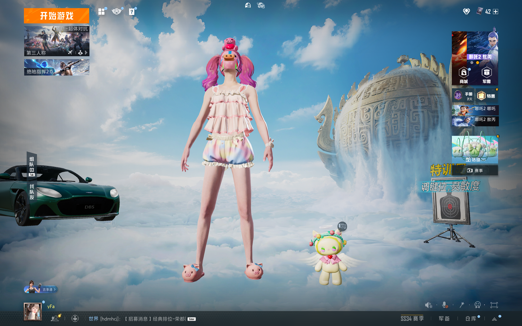The height and width of the screenshot is (326, 522).
Task: Open the 商城 shop icon
Action: pyautogui.click(x=464, y=75)
